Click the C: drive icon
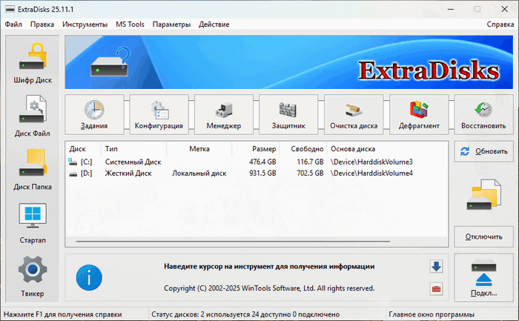Viewport: 519px width, 321px height. pyautogui.click(x=73, y=162)
